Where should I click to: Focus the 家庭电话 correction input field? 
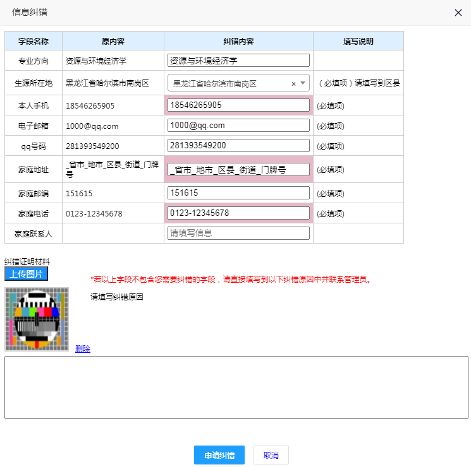[238, 213]
